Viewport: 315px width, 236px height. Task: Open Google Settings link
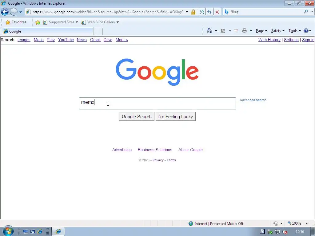[291, 40]
